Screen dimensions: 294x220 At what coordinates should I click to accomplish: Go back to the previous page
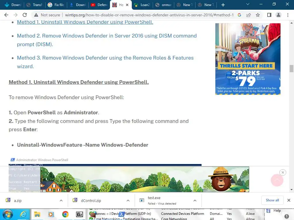coord(6,15)
